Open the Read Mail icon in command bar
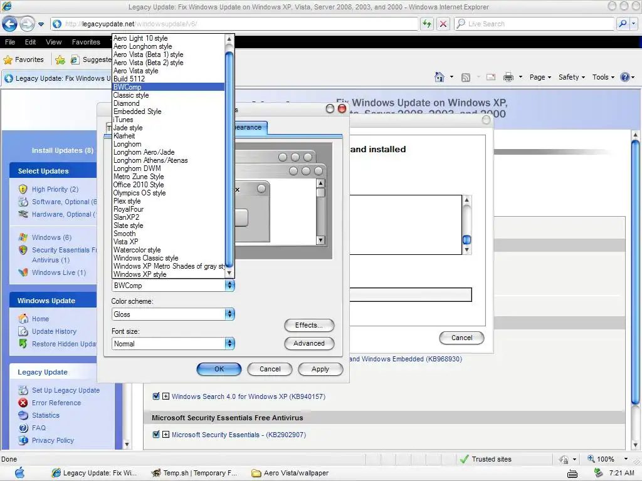Viewport: 642px width, 481px height. 490,77
